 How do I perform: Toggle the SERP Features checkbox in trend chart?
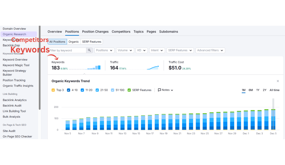tap(129, 90)
